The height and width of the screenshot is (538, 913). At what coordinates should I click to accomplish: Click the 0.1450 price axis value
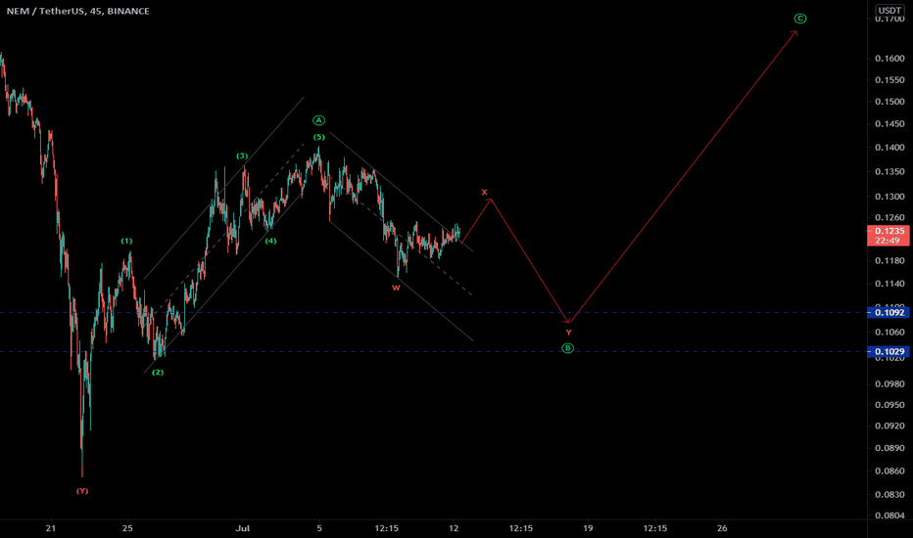[x=889, y=124]
